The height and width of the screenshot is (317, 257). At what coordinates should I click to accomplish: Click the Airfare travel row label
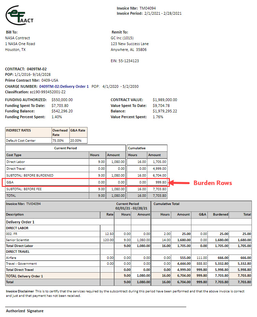click(12, 258)
